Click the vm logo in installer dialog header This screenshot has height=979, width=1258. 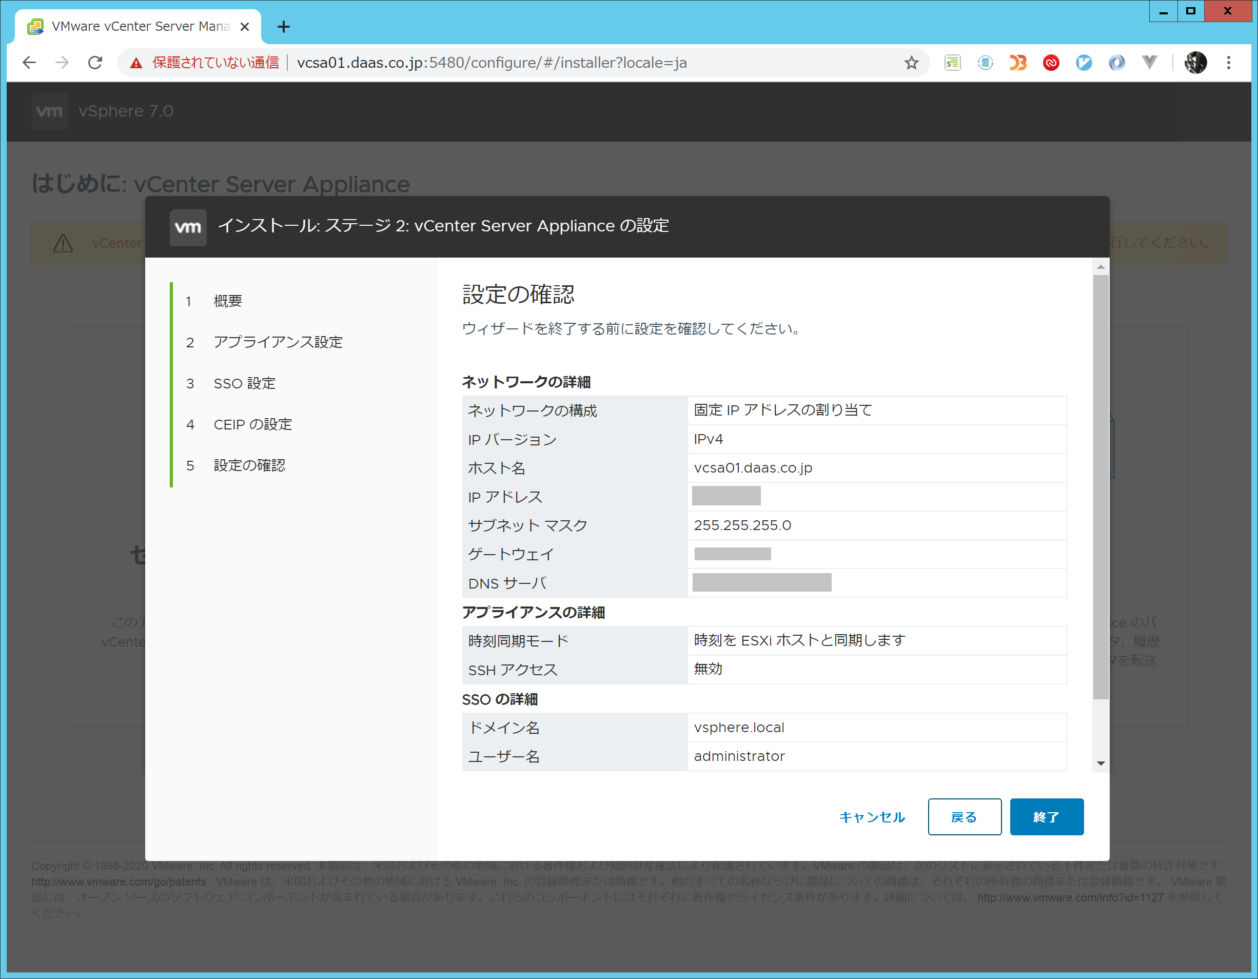tap(188, 227)
